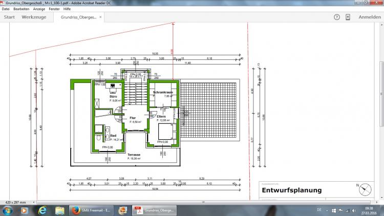Open the Anzeige menu
The width and height of the screenshot is (384, 216).
(39, 9)
